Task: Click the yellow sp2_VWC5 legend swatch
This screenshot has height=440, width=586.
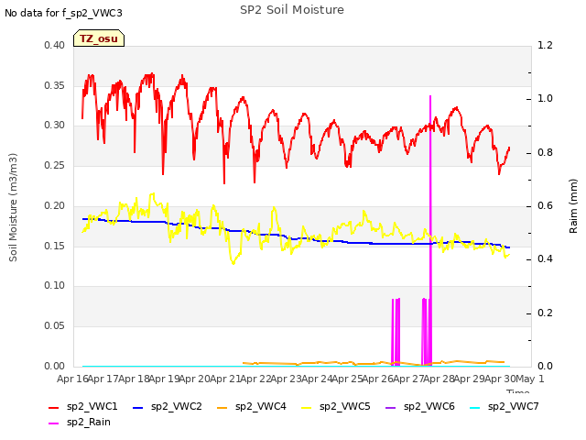Action: click(x=307, y=407)
